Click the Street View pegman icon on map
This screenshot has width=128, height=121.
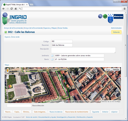click(x=8, y=70)
